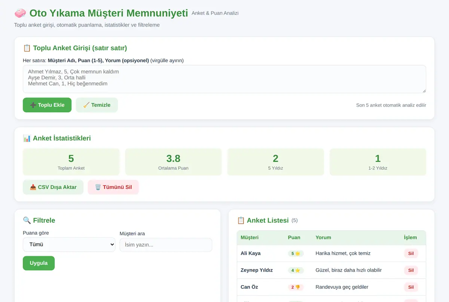Viewport: 449px width, 302px height.
Task: Click the "Oto Yıkama Müşteri Memnuniyeti" title
Action: pyautogui.click(x=109, y=13)
